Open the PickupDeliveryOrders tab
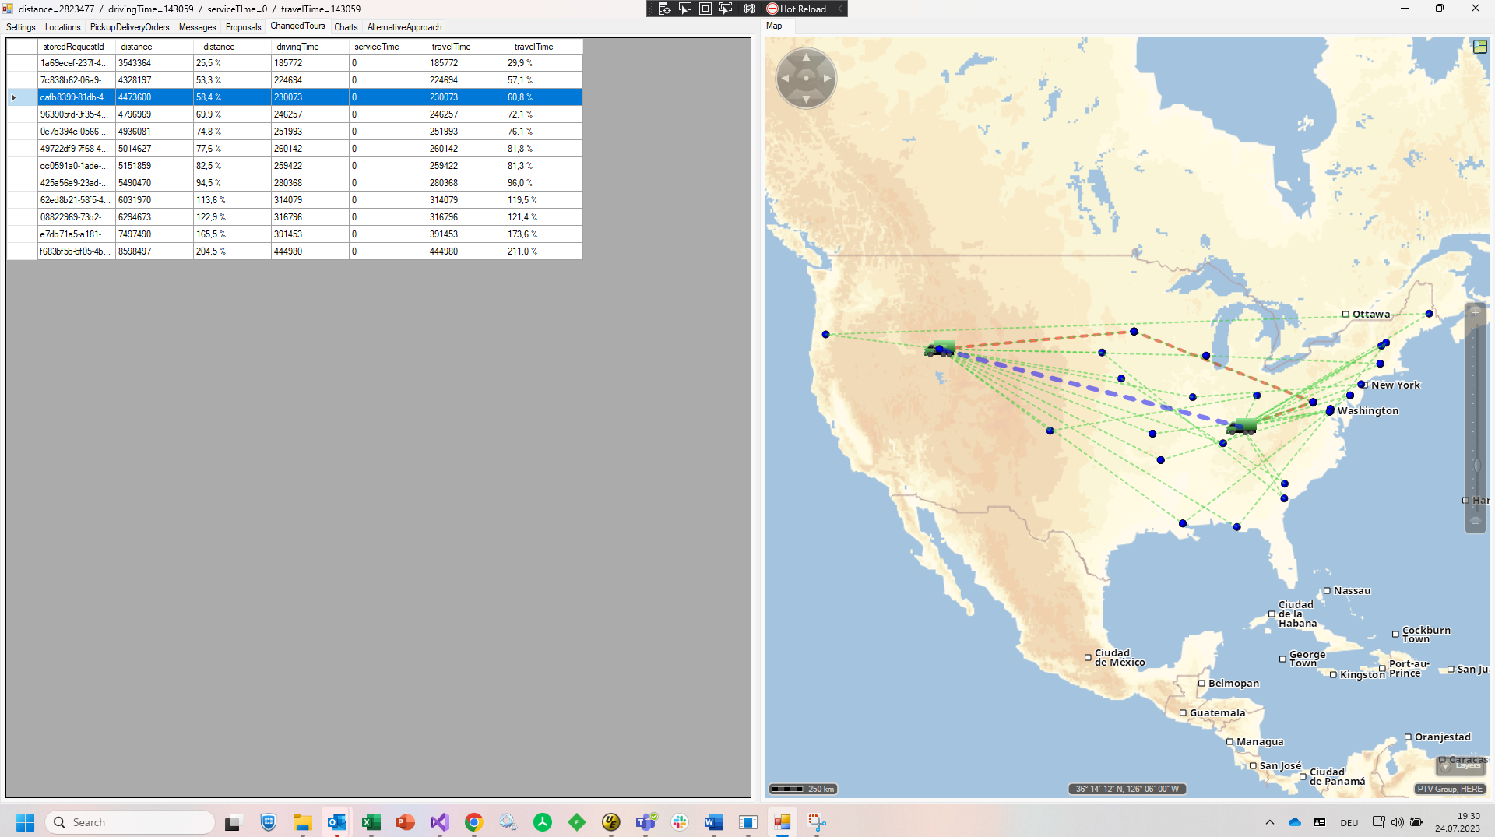This screenshot has width=1495, height=837. point(129,27)
